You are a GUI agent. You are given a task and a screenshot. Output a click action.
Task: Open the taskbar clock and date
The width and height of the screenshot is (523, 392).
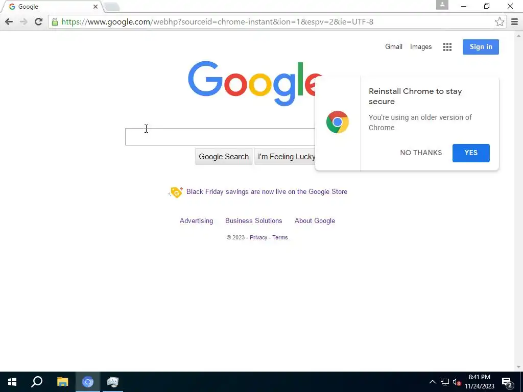pyautogui.click(x=479, y=382)
